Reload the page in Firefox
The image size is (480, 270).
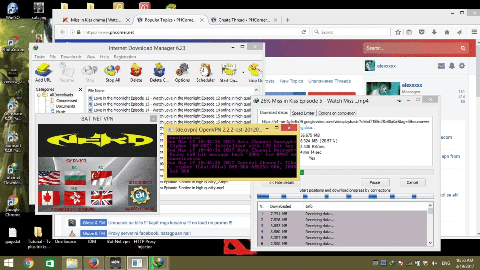[304, 32]
